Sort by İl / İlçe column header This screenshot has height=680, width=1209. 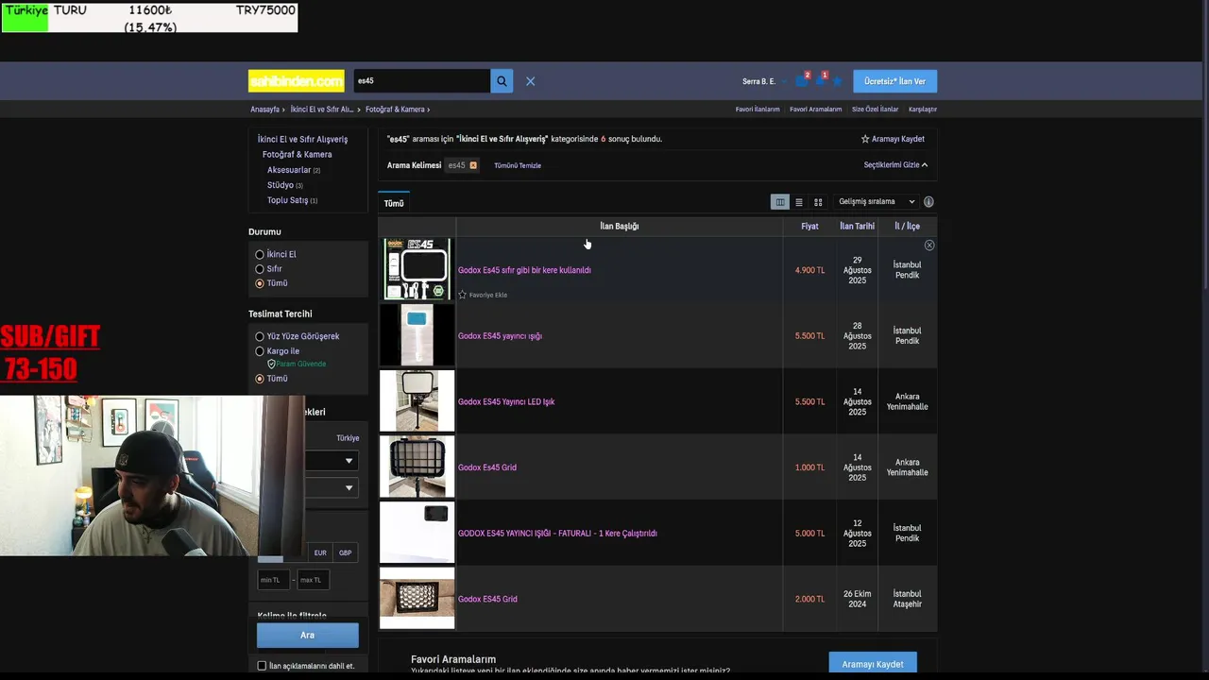point(907,227)
